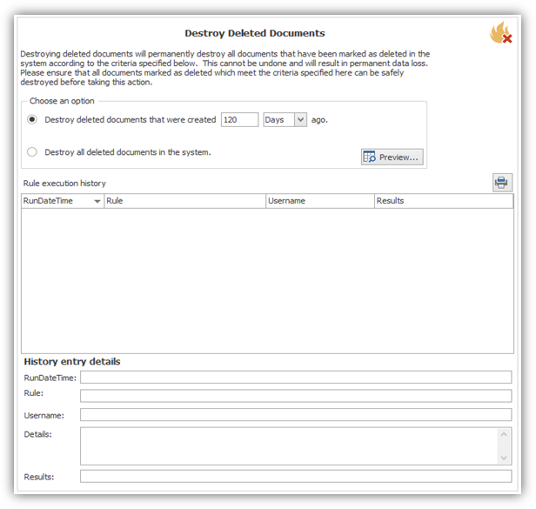Focus the Results details field
Image resolution: width=536 pixels, height=509 pixels.
(296, 476)
